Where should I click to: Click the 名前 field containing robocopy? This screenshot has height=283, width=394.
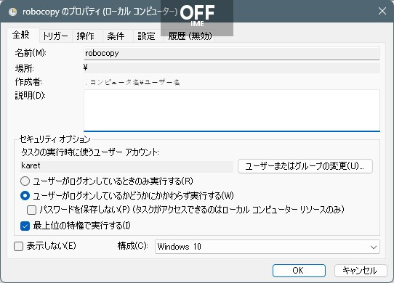[x=232, y=53]
